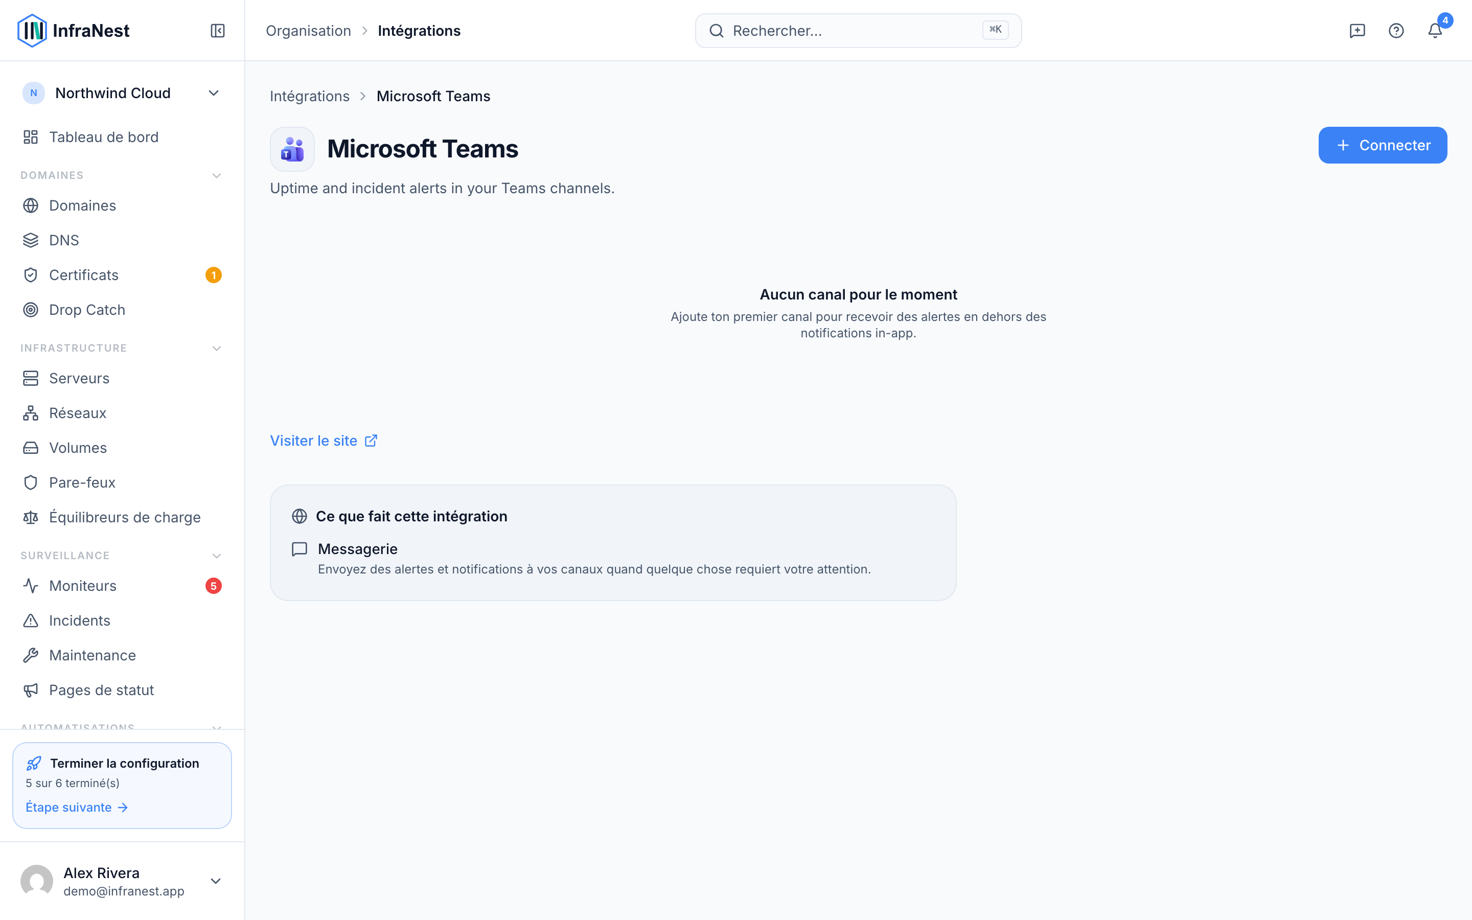Click Aucun canal pour le moment heading
The width and height of the screenshot is (1472, 920).
coord(858,294)
